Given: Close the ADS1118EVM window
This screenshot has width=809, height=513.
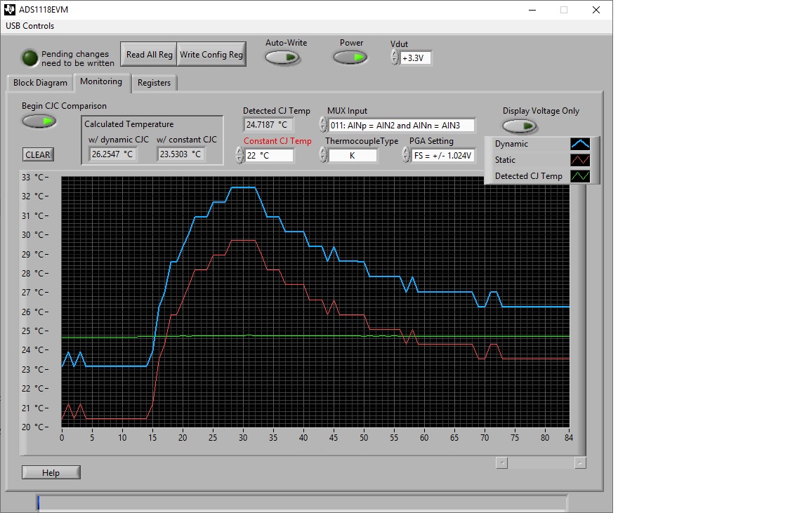Looking at the screenshot, I should click(596, 10).
